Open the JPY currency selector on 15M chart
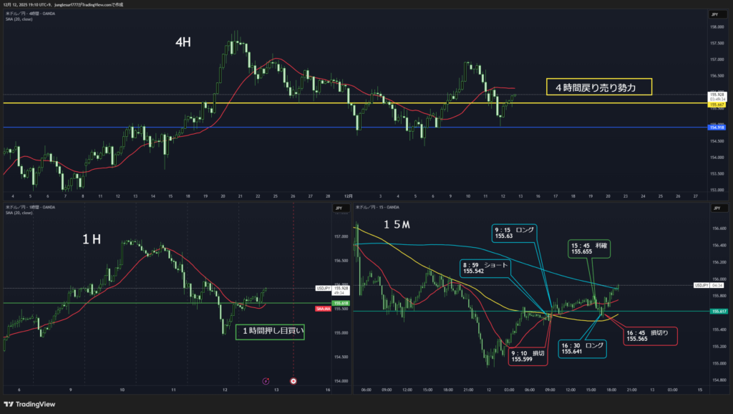Viewport: 733px width, 414px height. click(714, 208)
